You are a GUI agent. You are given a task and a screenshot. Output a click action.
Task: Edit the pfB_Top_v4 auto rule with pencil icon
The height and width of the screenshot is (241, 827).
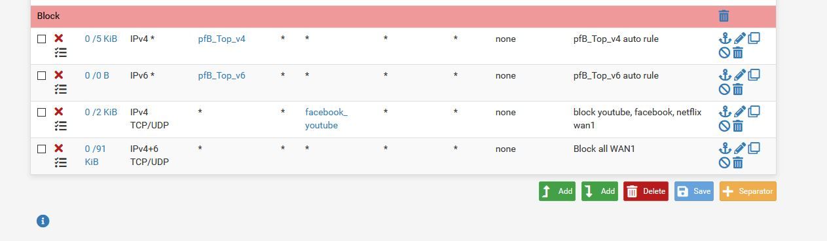click(x=739, y=39)
